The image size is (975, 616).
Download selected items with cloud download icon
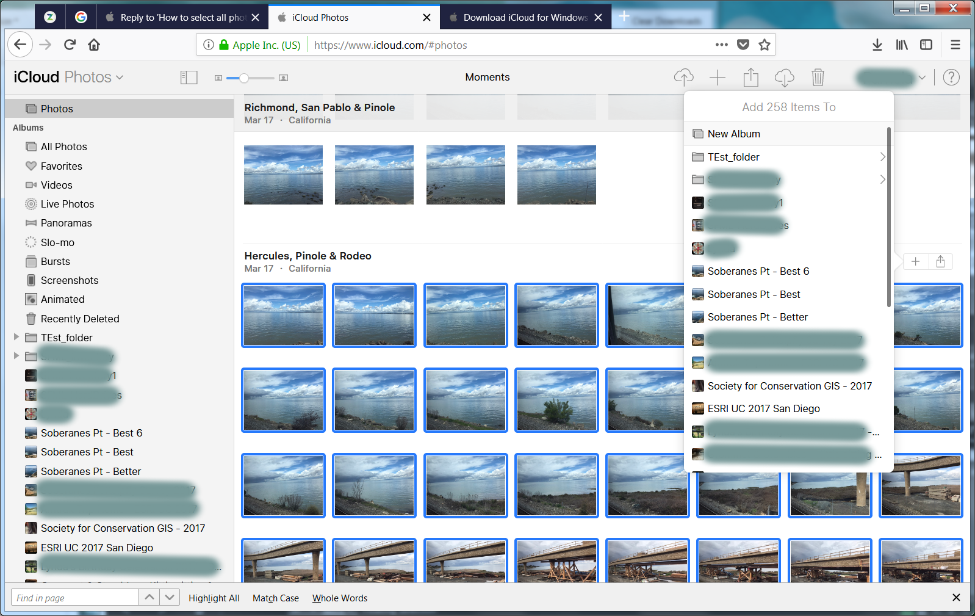pos(784,77)
